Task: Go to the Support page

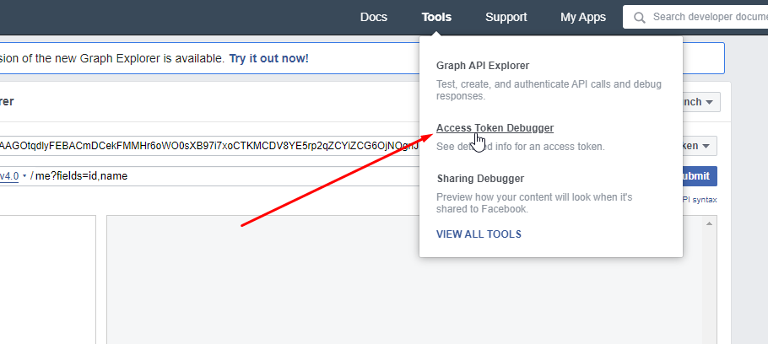Action: (506, 17)
